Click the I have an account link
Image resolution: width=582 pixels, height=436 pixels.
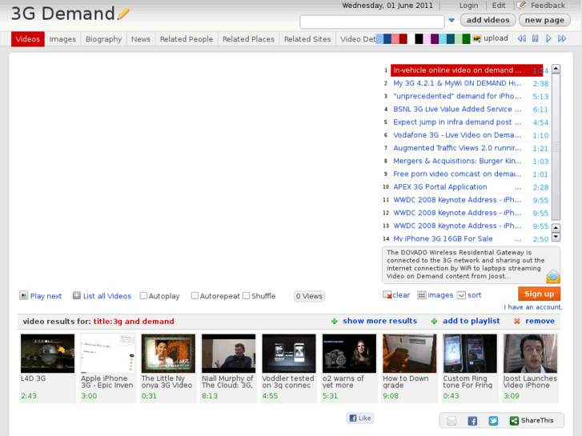click(532, 307)
